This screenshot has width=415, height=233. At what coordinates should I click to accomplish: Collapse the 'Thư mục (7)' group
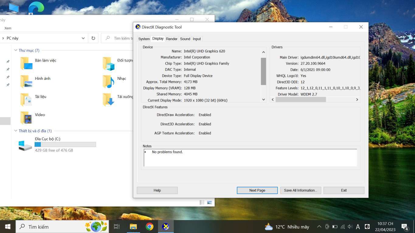click(x=16, y=50)
